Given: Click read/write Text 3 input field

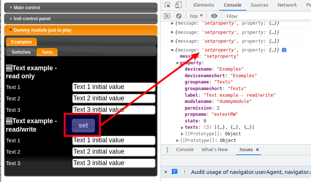Looking at the screenshot, I should pyautogui.click(x=114, y=163).
